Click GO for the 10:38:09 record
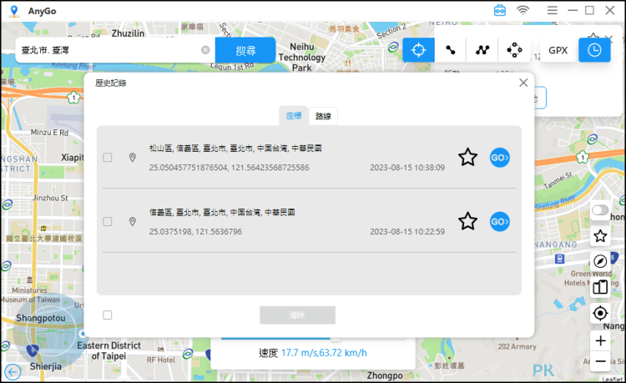 click(500, 158)
